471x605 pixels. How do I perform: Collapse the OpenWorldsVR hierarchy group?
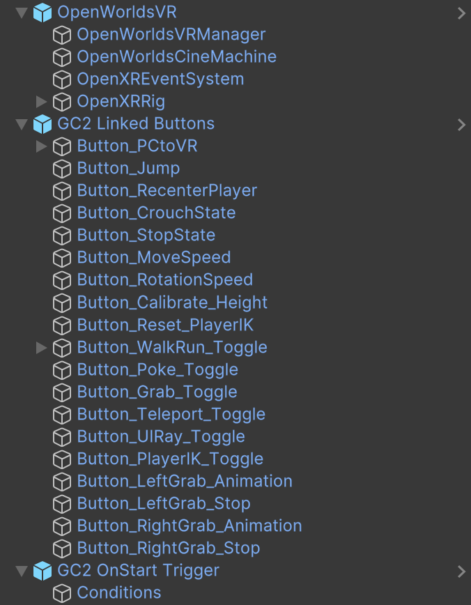click(22, 13)
